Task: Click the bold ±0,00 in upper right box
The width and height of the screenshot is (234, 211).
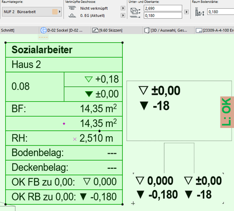Action: [x=166, y=91]
